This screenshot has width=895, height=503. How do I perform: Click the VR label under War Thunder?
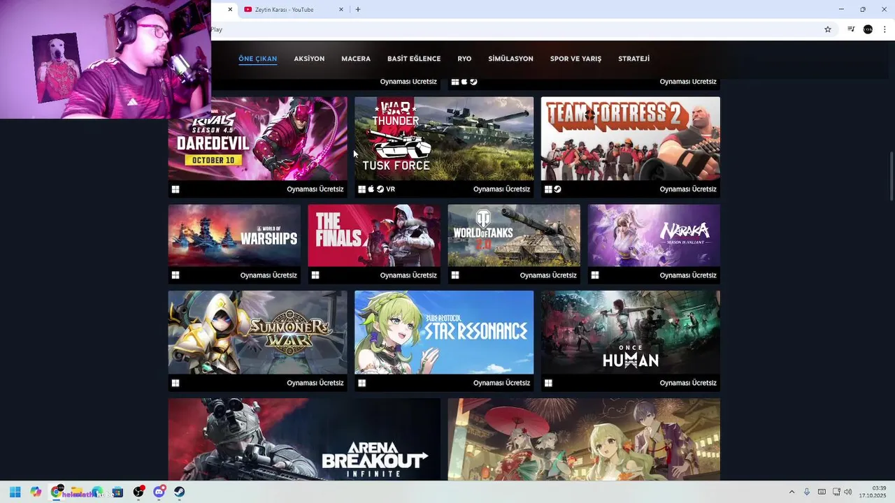coord(390,189)
